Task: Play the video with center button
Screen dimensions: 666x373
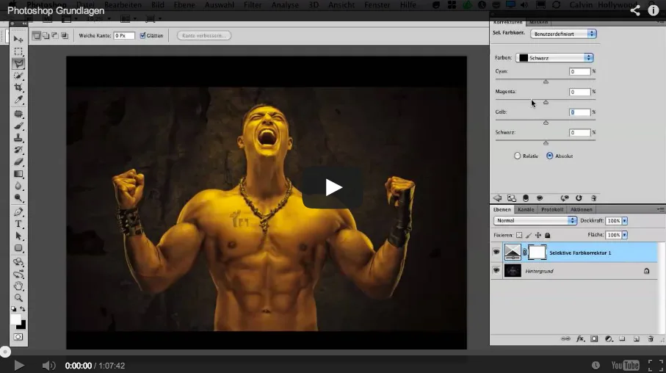Action: [x=333, y=187]
